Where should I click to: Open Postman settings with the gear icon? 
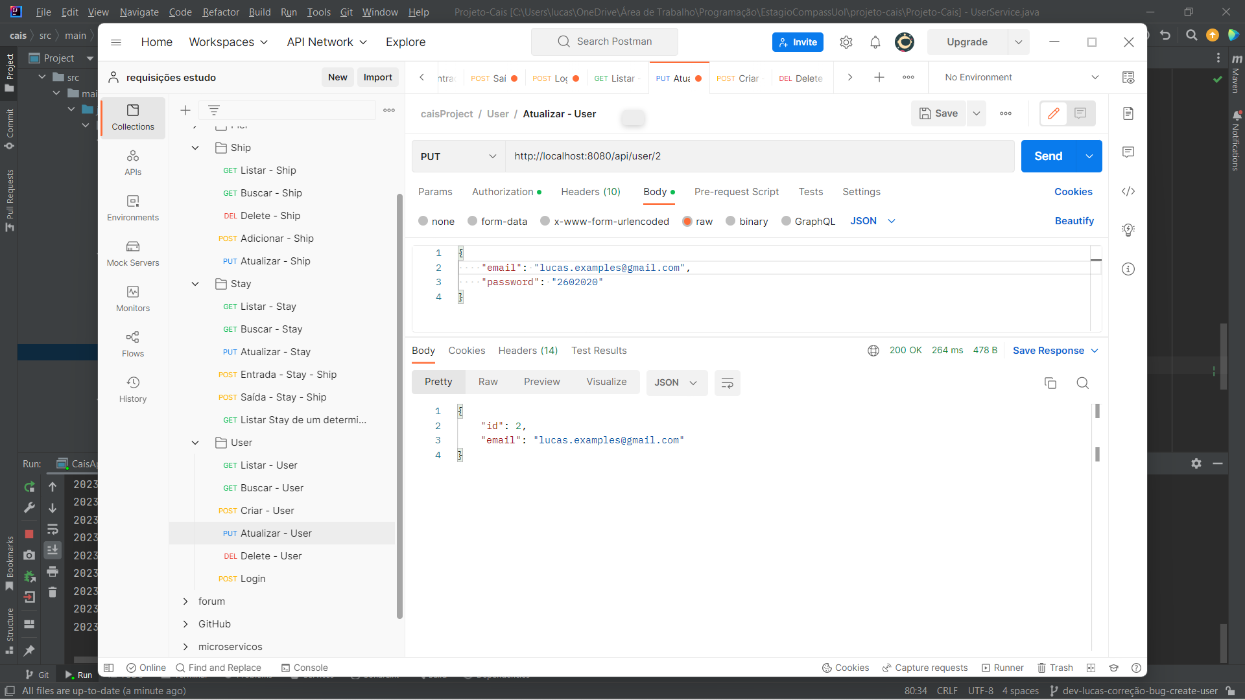(x=846, y=41)
